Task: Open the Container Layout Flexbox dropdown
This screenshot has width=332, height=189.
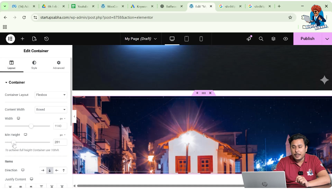Action: click(51, 95)
